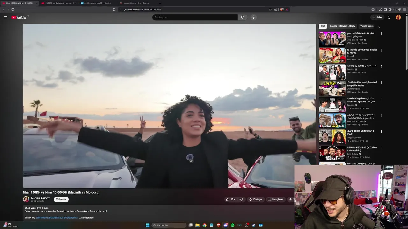Open the YouTube account avatar menu
408x229 pixels.
(x=398, y=17)
